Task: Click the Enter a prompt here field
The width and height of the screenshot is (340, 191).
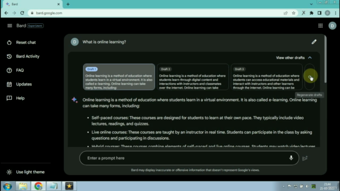Action: coord(189,158)
